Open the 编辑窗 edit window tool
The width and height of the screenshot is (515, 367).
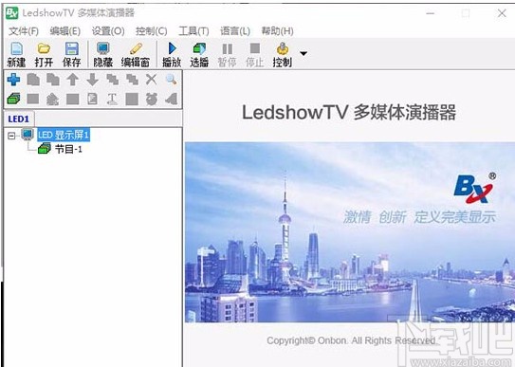pyautogui.click(x=136, y=54)
